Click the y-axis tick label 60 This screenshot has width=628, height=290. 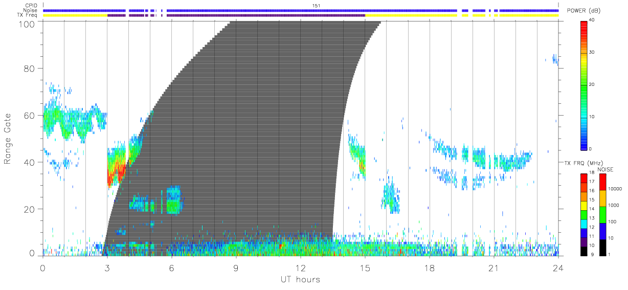[30, 116]
